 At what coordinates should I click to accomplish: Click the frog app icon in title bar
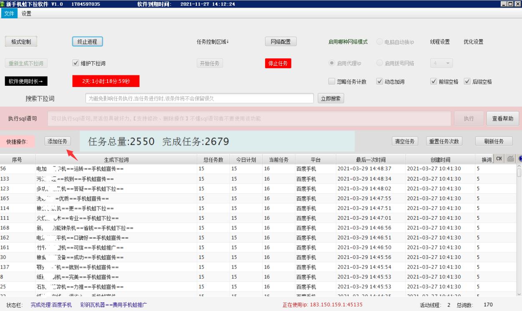click(3, 3)
